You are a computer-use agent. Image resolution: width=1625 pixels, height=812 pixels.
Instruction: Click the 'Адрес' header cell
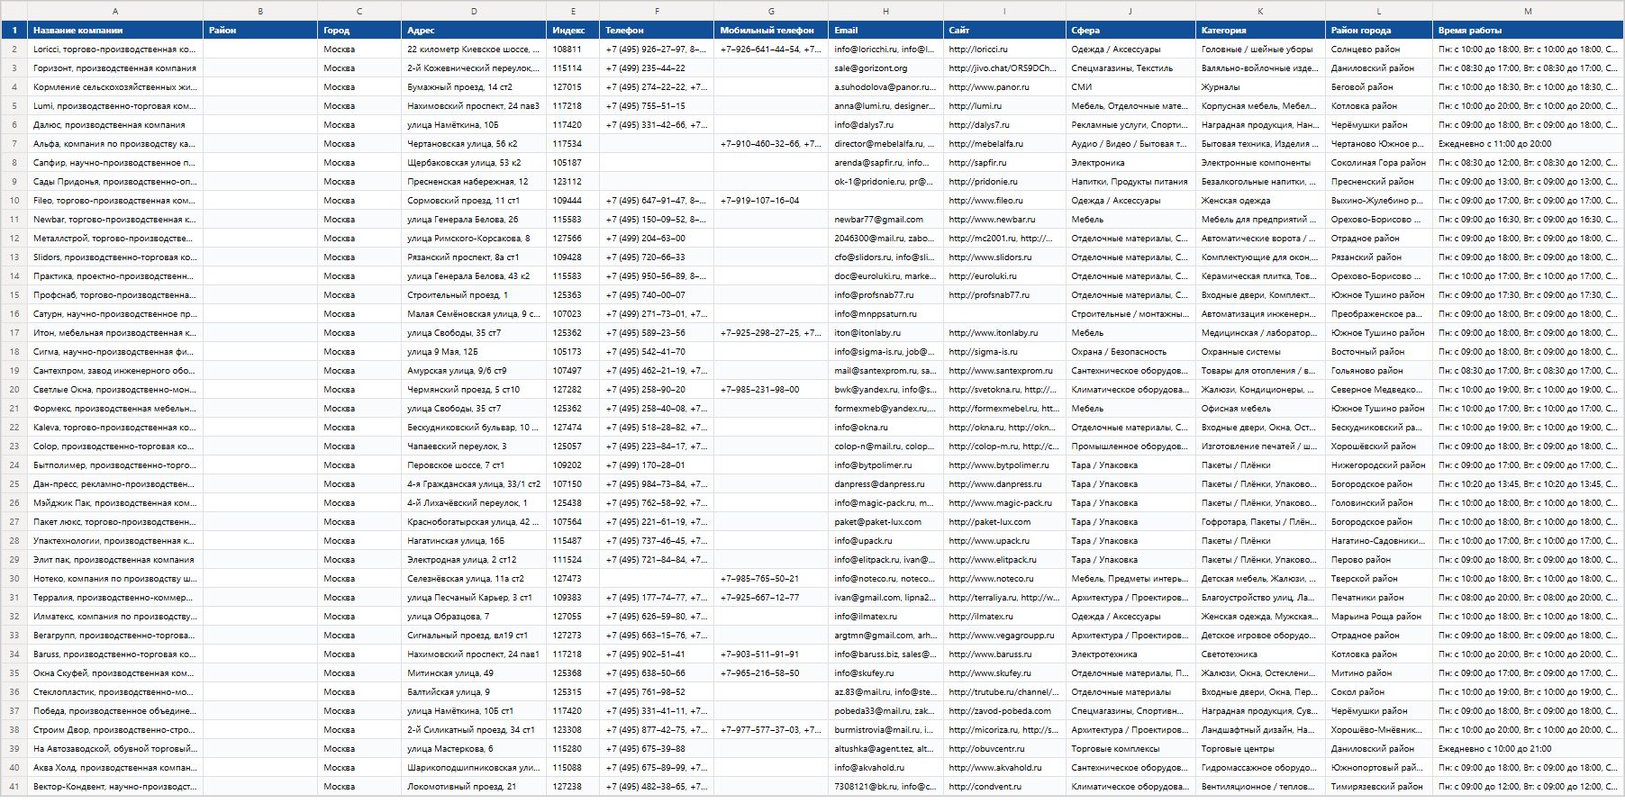(x=474, y=30)
